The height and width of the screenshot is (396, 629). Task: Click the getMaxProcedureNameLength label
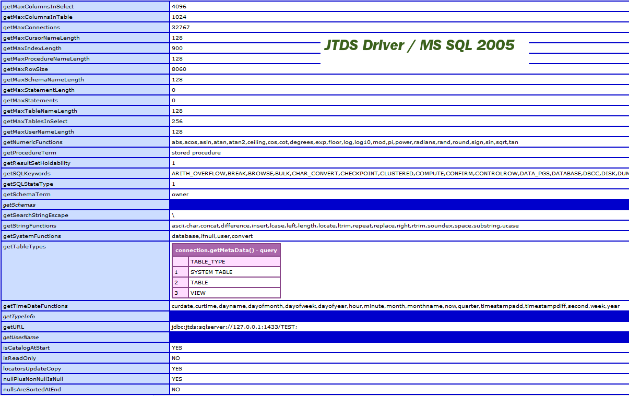(x=46, y=59)
